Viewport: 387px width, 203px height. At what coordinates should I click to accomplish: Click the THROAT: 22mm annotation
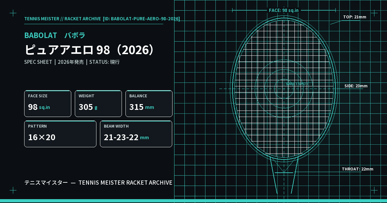coord(357,169)
